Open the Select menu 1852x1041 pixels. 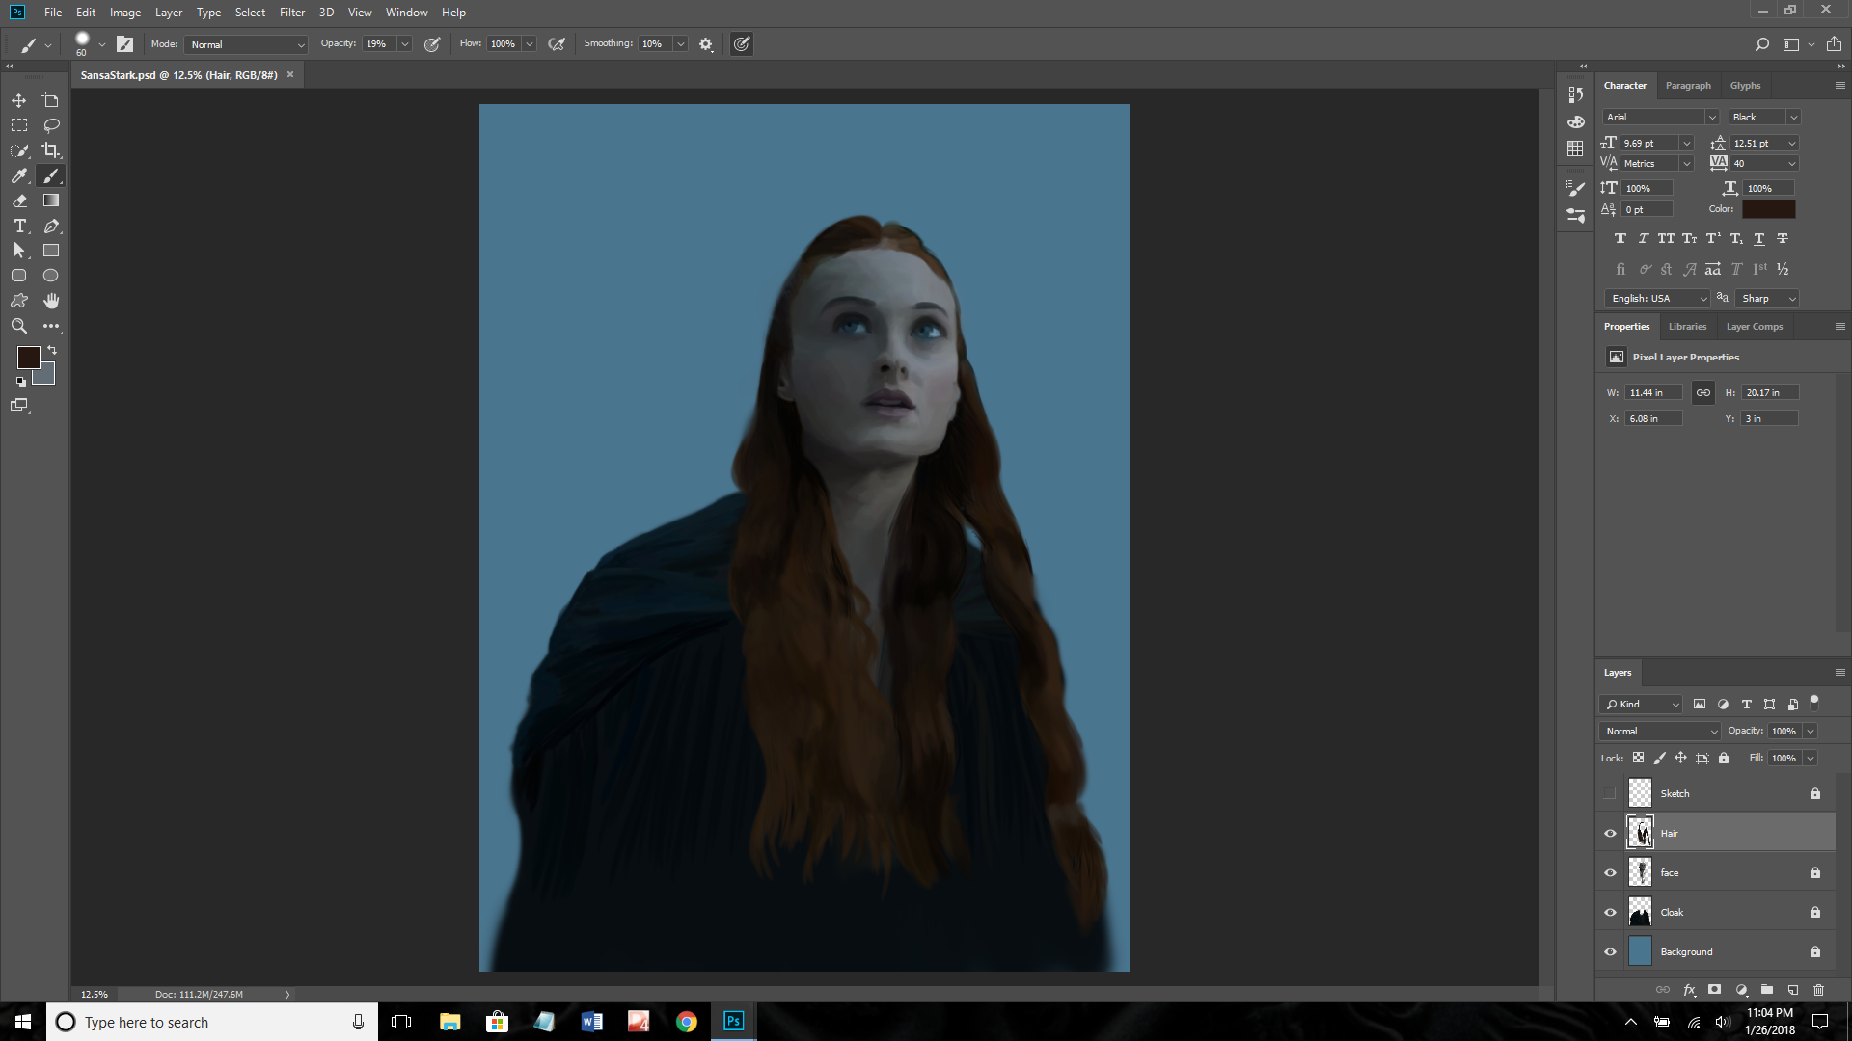(250, 13)
